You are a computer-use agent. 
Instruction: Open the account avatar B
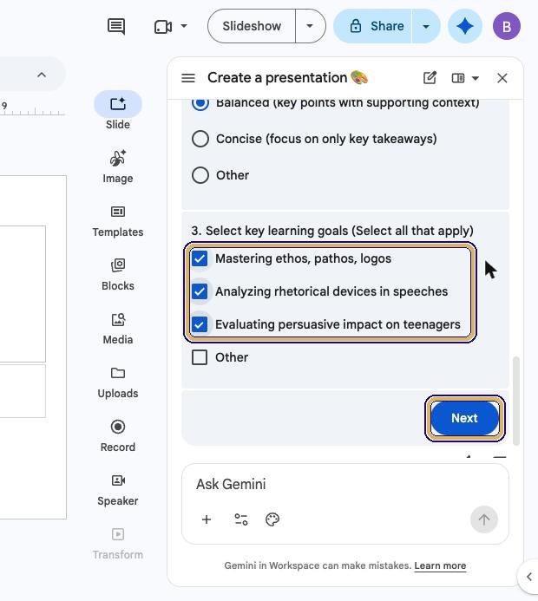(507, 26)
